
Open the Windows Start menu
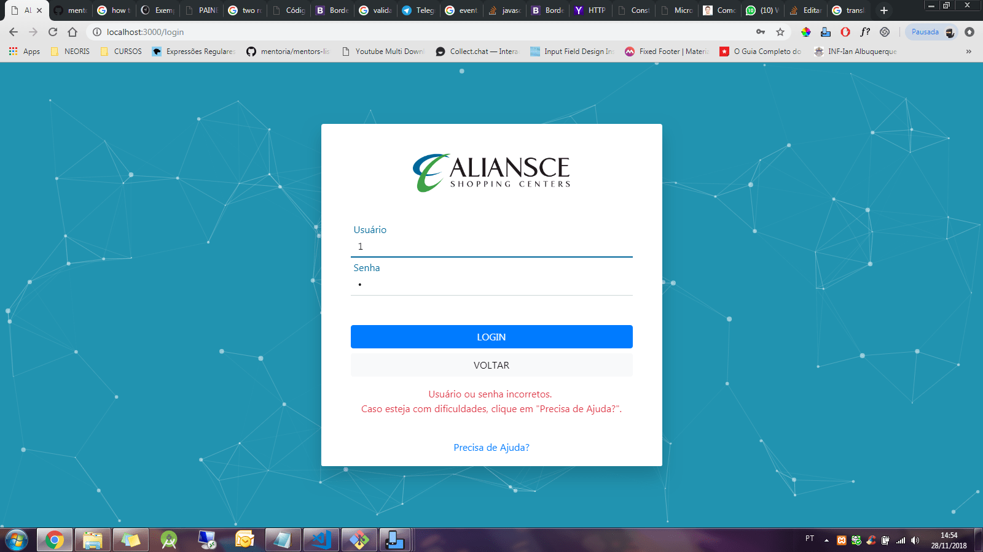(x=17, y=540)
